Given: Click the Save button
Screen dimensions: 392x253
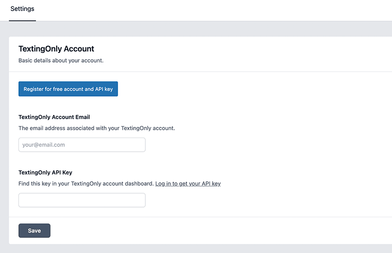Looking at the screenshot, I should tap(34, 230).
